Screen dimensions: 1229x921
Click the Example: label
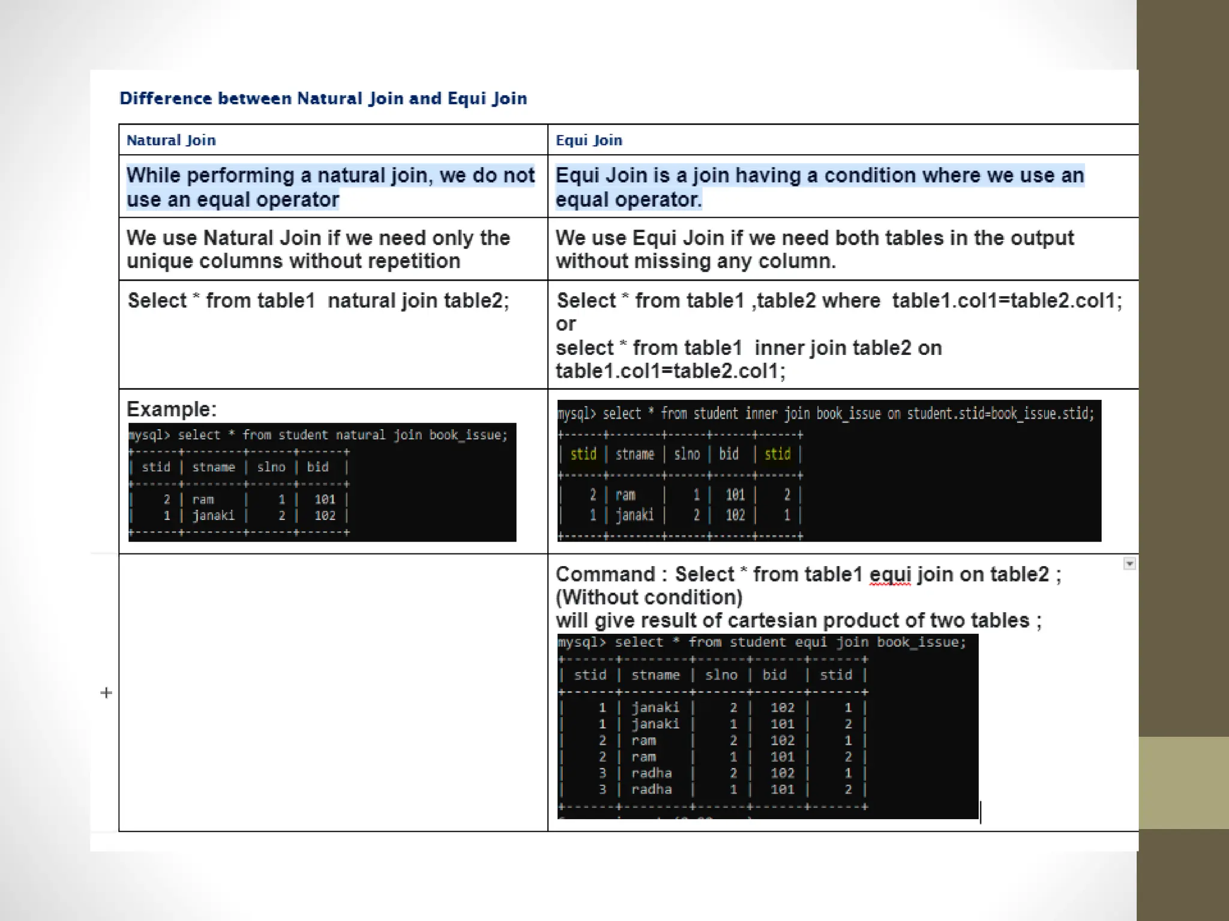coord(172,410)
